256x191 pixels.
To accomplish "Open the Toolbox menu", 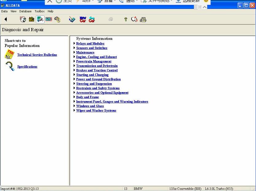I will pyautogui.click(x=40, y=11).
